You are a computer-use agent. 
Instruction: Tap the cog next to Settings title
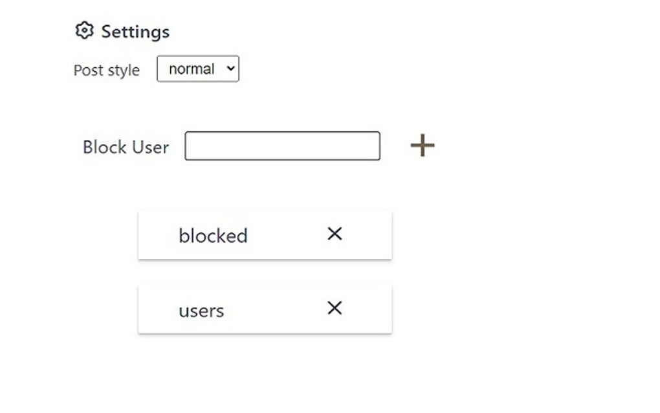[x=84, y=30]
